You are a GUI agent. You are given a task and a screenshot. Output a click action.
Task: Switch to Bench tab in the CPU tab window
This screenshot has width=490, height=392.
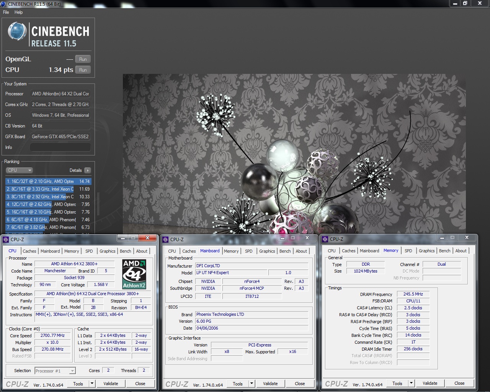125,251
